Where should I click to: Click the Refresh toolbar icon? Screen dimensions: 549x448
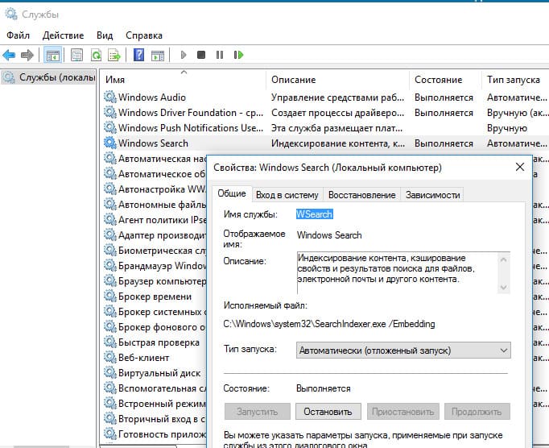(x=96, y=55)
